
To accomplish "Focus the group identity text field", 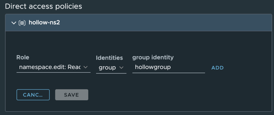I will tap(169, 67).
